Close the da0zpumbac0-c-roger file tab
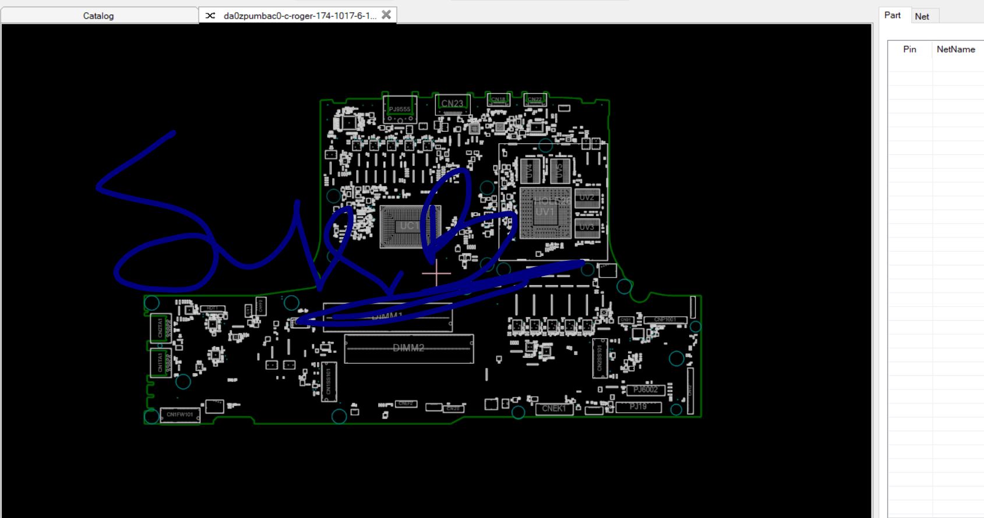Screen dimensions: 984x518 click(386, 15)
